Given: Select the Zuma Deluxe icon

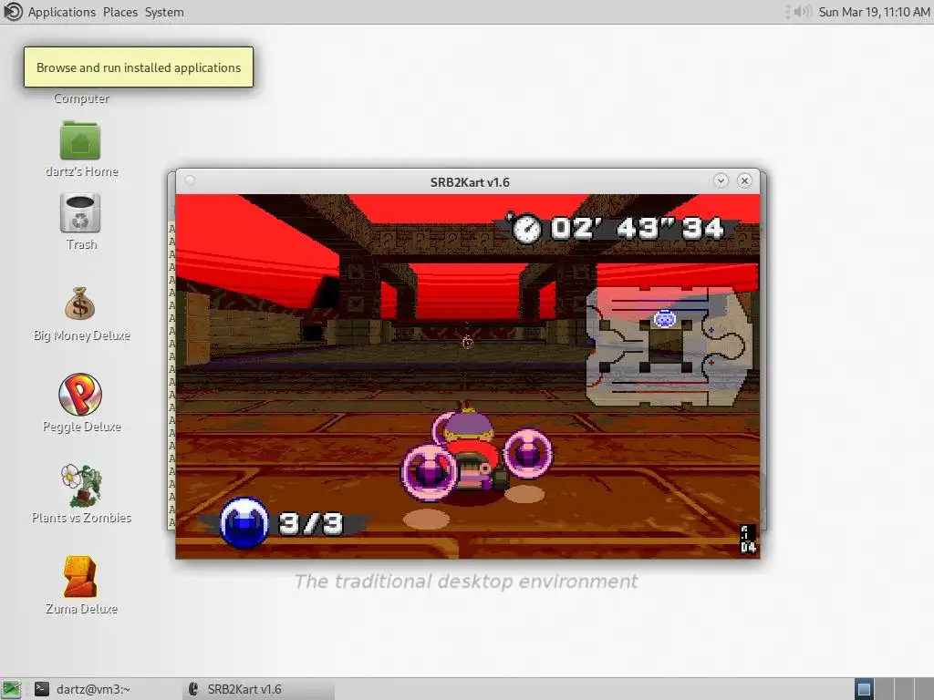Looking at the screenshot, I should pos(80,576).
